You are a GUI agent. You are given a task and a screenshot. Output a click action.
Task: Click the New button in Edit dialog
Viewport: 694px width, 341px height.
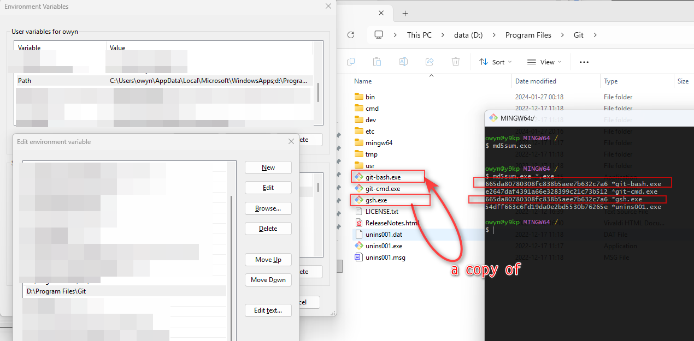click(x=268, y=167)
